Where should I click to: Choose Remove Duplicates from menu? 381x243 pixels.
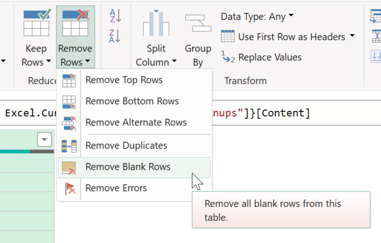point(134,146)
